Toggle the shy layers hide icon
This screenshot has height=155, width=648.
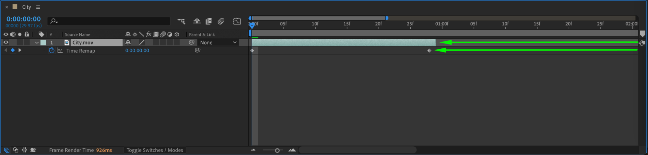197,21
